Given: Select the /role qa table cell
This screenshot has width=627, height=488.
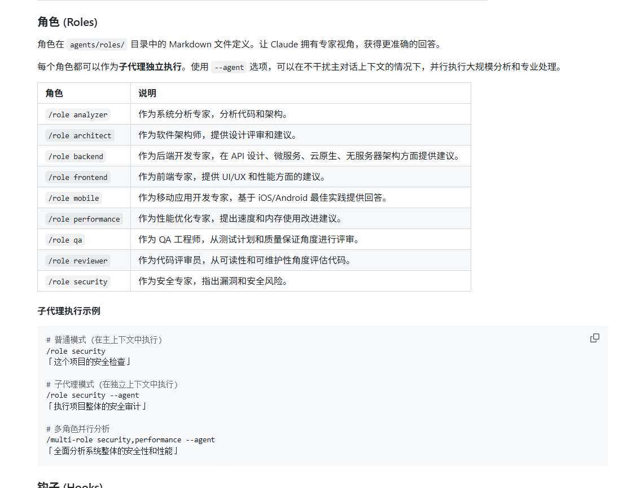Looking at the screenshot, I should tap(65, 240).
